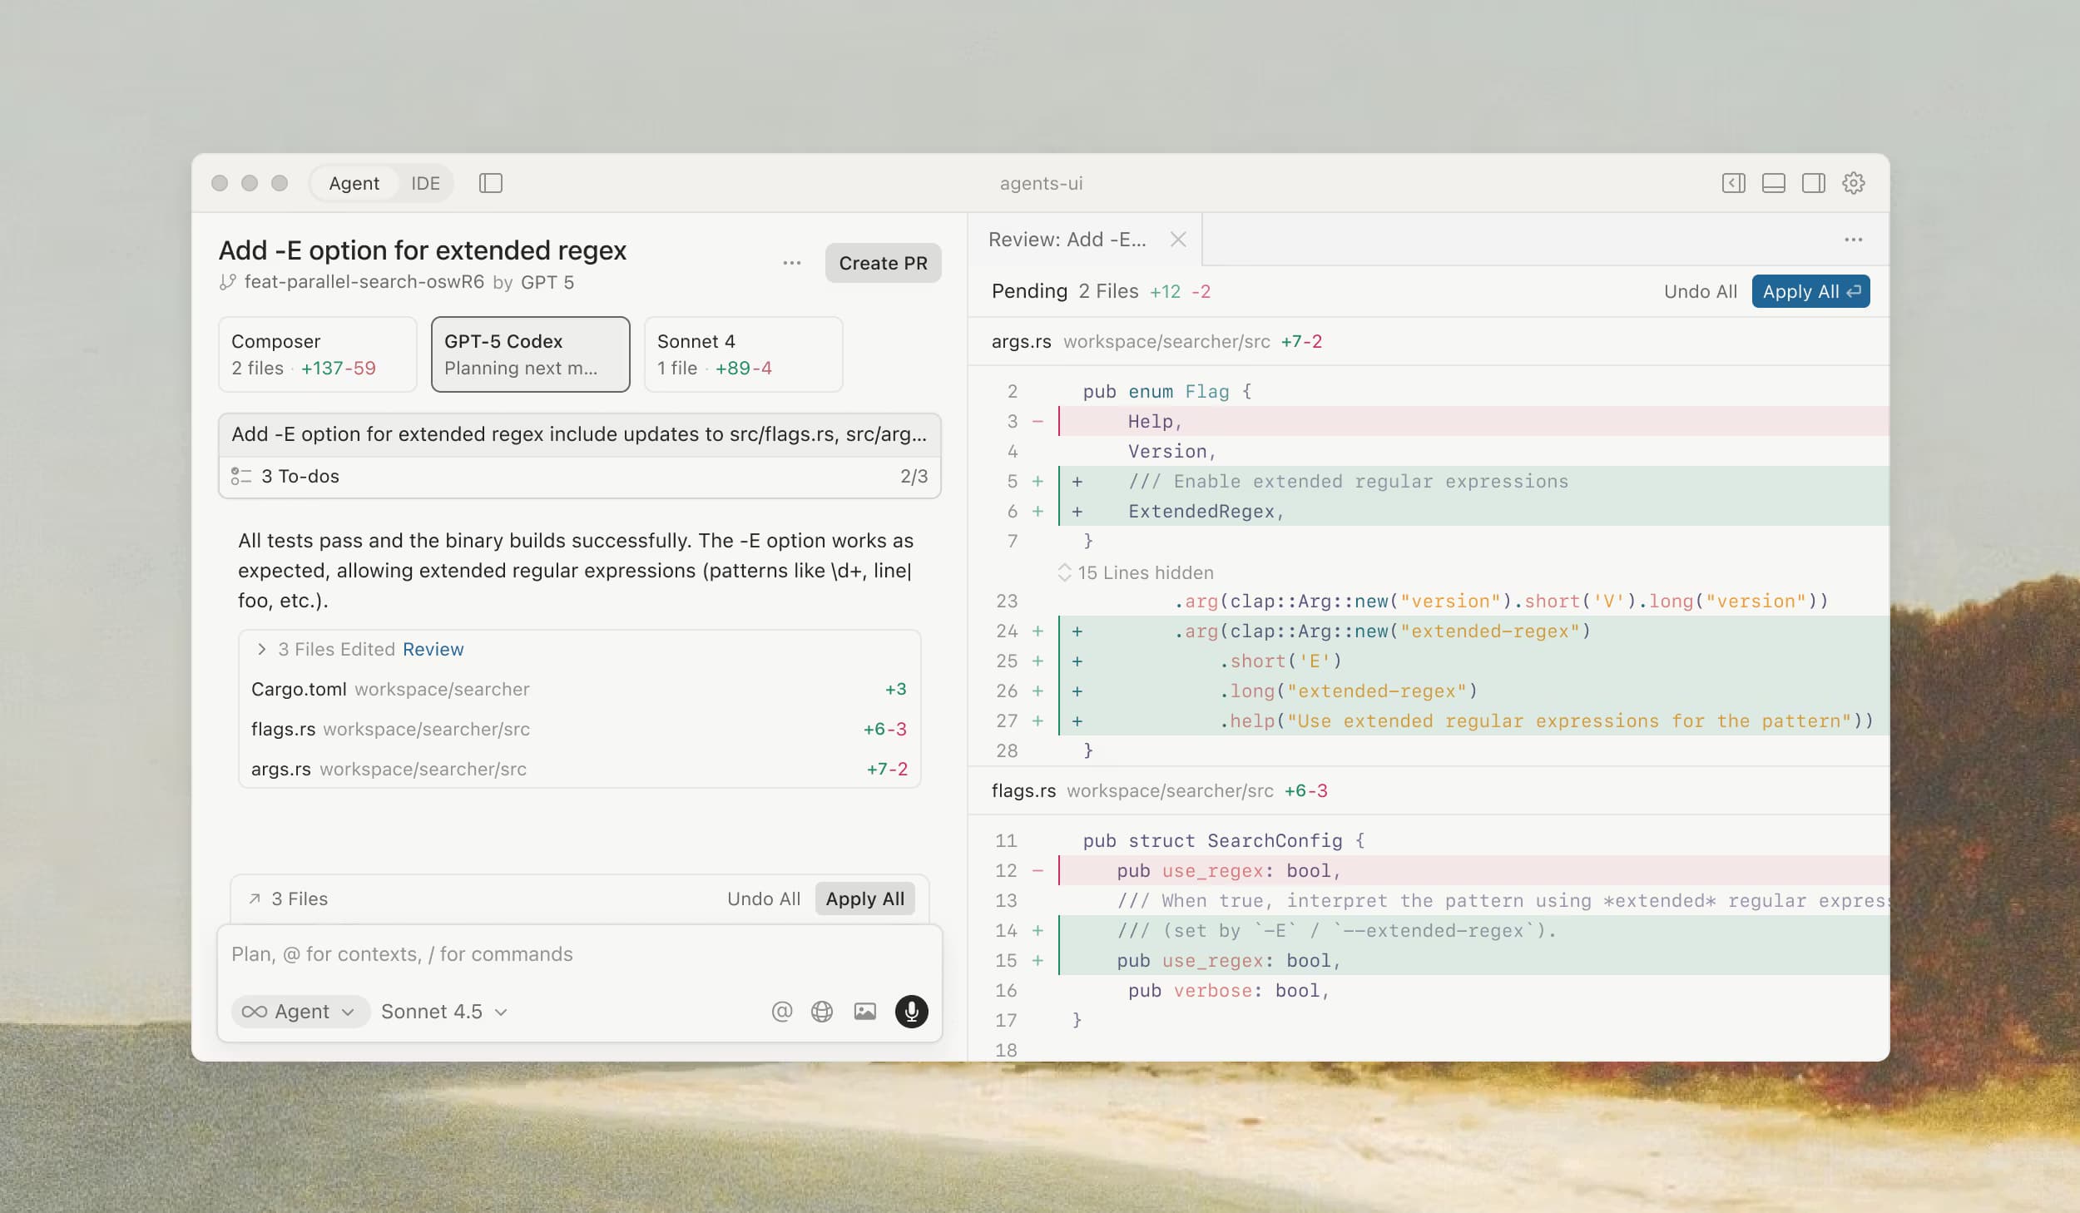
Task: Click Create PR
Action: pyautogui.click(x=884, y=263)
